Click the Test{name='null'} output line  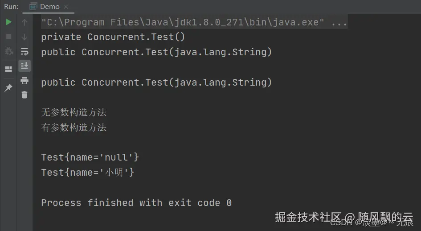(90, 157)
